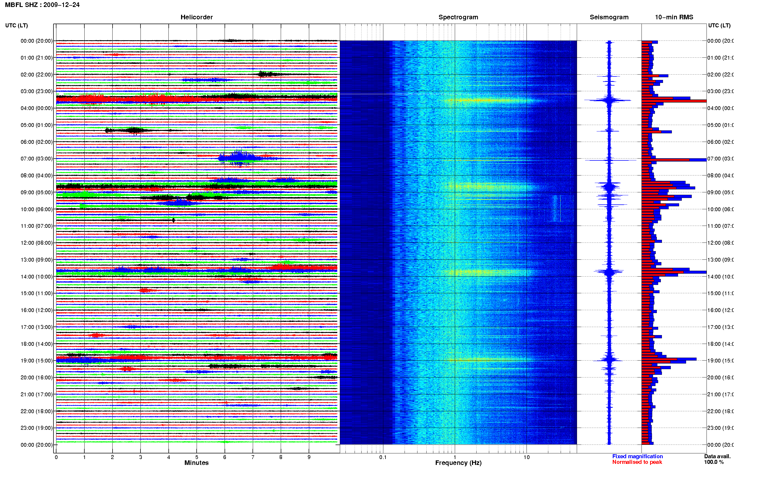Click the left '05:00 (01:00)' time label
Image resolution: width=764 pixels, height=477 pixels.
[x=37, y=125]
